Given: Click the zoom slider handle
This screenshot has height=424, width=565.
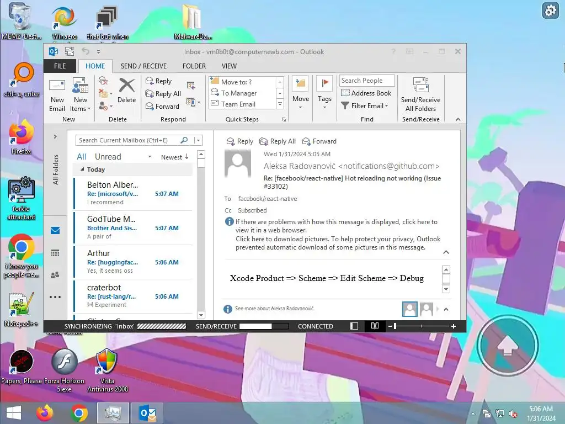Looking at the screenshot, I should click(x=395, y=326).
